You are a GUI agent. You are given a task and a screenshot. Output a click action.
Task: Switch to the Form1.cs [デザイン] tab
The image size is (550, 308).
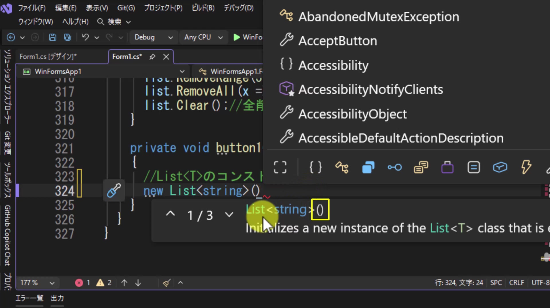[48, 57]
